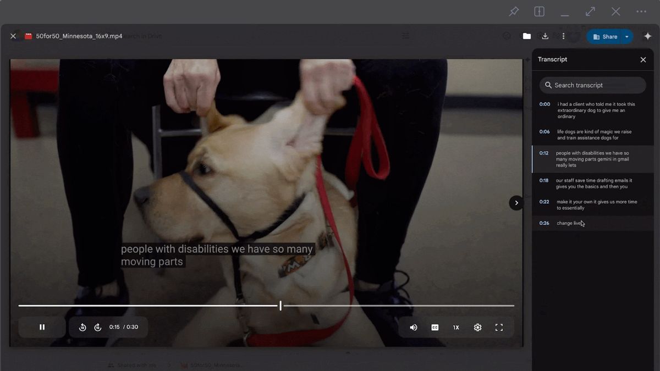Expand window with diagonal arrows icon
The width and height of the screenshot is (660, 371).
pyautogui.click(x=590, y=12)
